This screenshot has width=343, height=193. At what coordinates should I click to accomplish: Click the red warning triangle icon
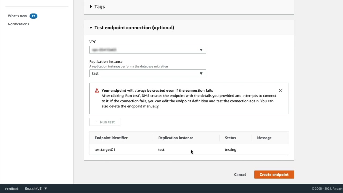coord(97,91)
